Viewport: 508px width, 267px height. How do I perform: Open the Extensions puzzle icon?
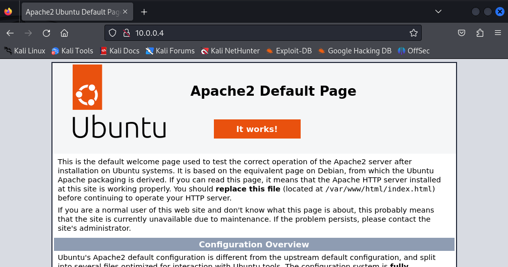(x=480, y=33)
